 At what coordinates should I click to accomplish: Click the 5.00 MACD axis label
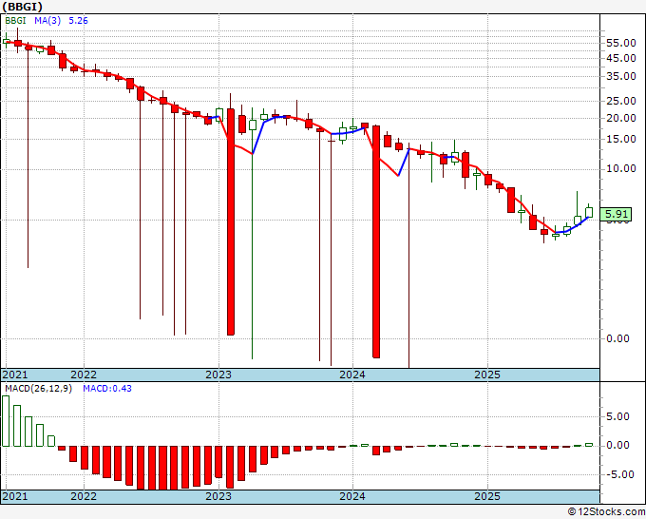620,416
